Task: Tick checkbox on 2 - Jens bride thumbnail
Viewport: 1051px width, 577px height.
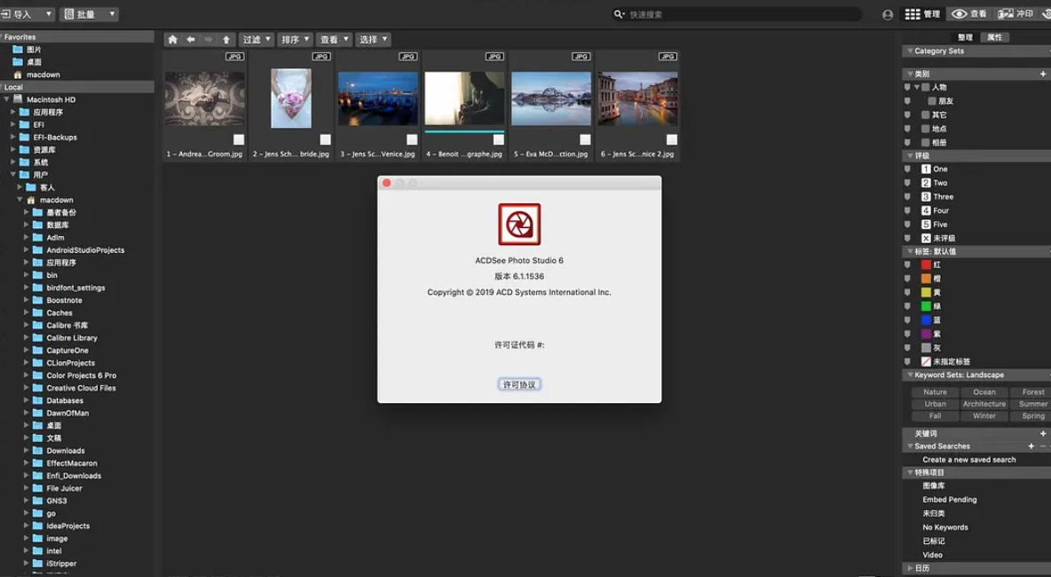Action: click(x=325, y=139)
